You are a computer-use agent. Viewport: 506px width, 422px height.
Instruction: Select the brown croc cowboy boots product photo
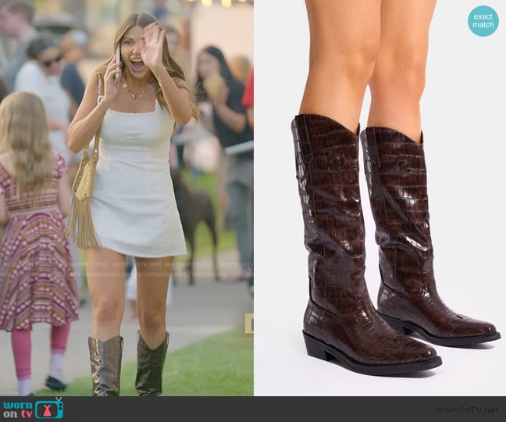tap(379, 198)
